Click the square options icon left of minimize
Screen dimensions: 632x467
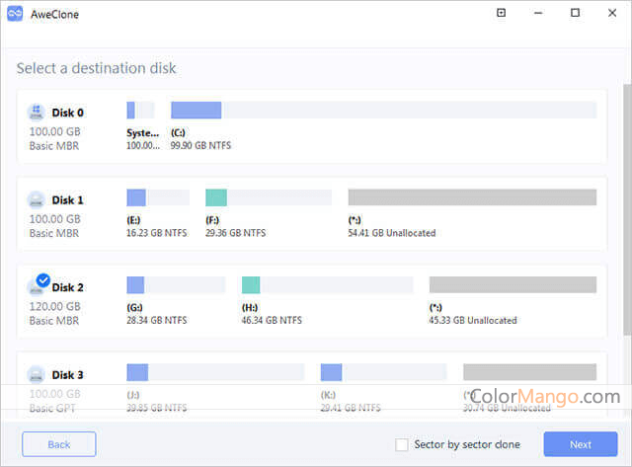click(501, 13)
